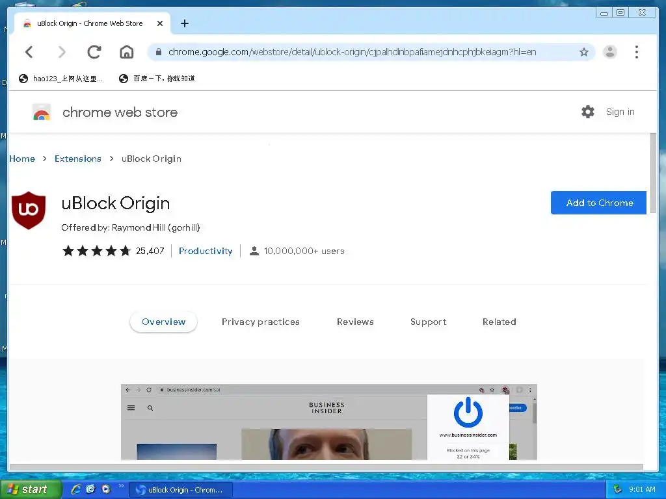Open the web store settings gear

pos(588,112)
